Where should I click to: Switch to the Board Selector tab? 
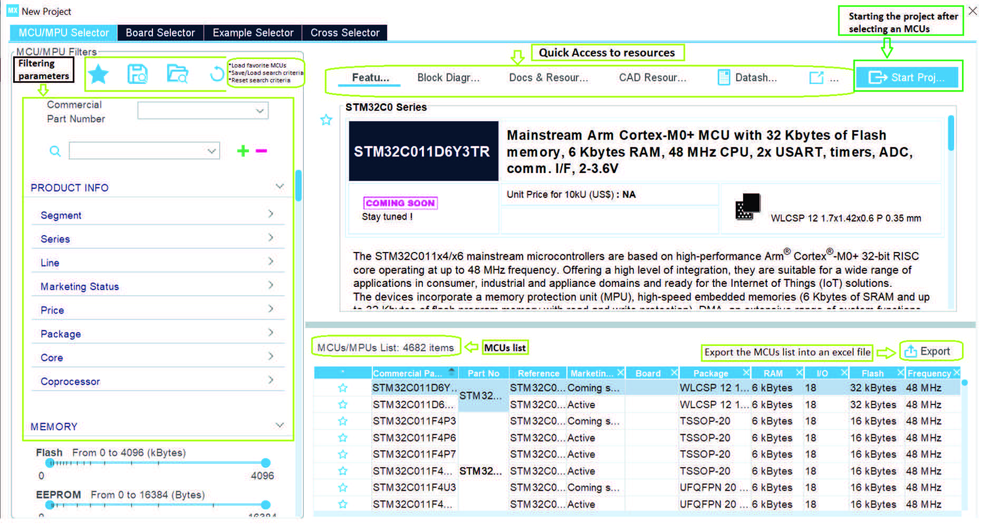pyautogui.click(x=160, y=33)
